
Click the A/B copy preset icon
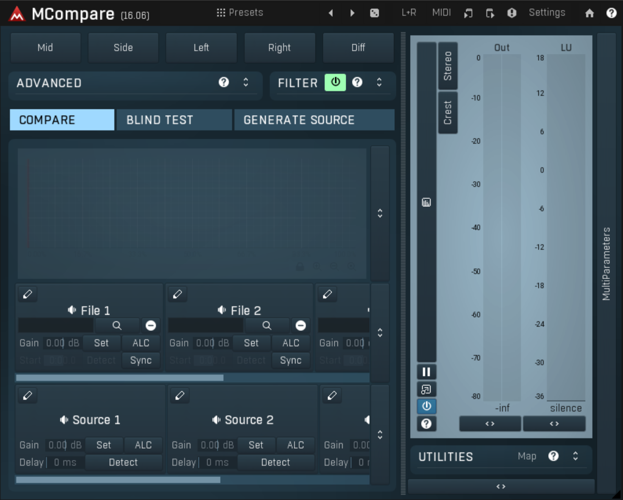coord(468,13)
